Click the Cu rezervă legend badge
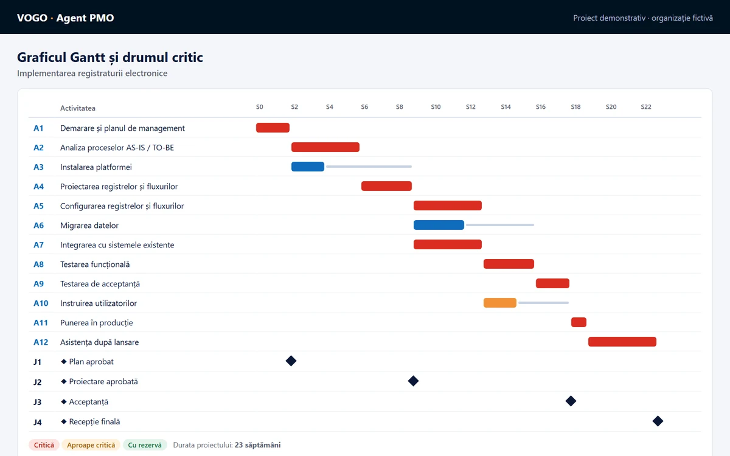This screenshot has height=456, width=730. 145,445
